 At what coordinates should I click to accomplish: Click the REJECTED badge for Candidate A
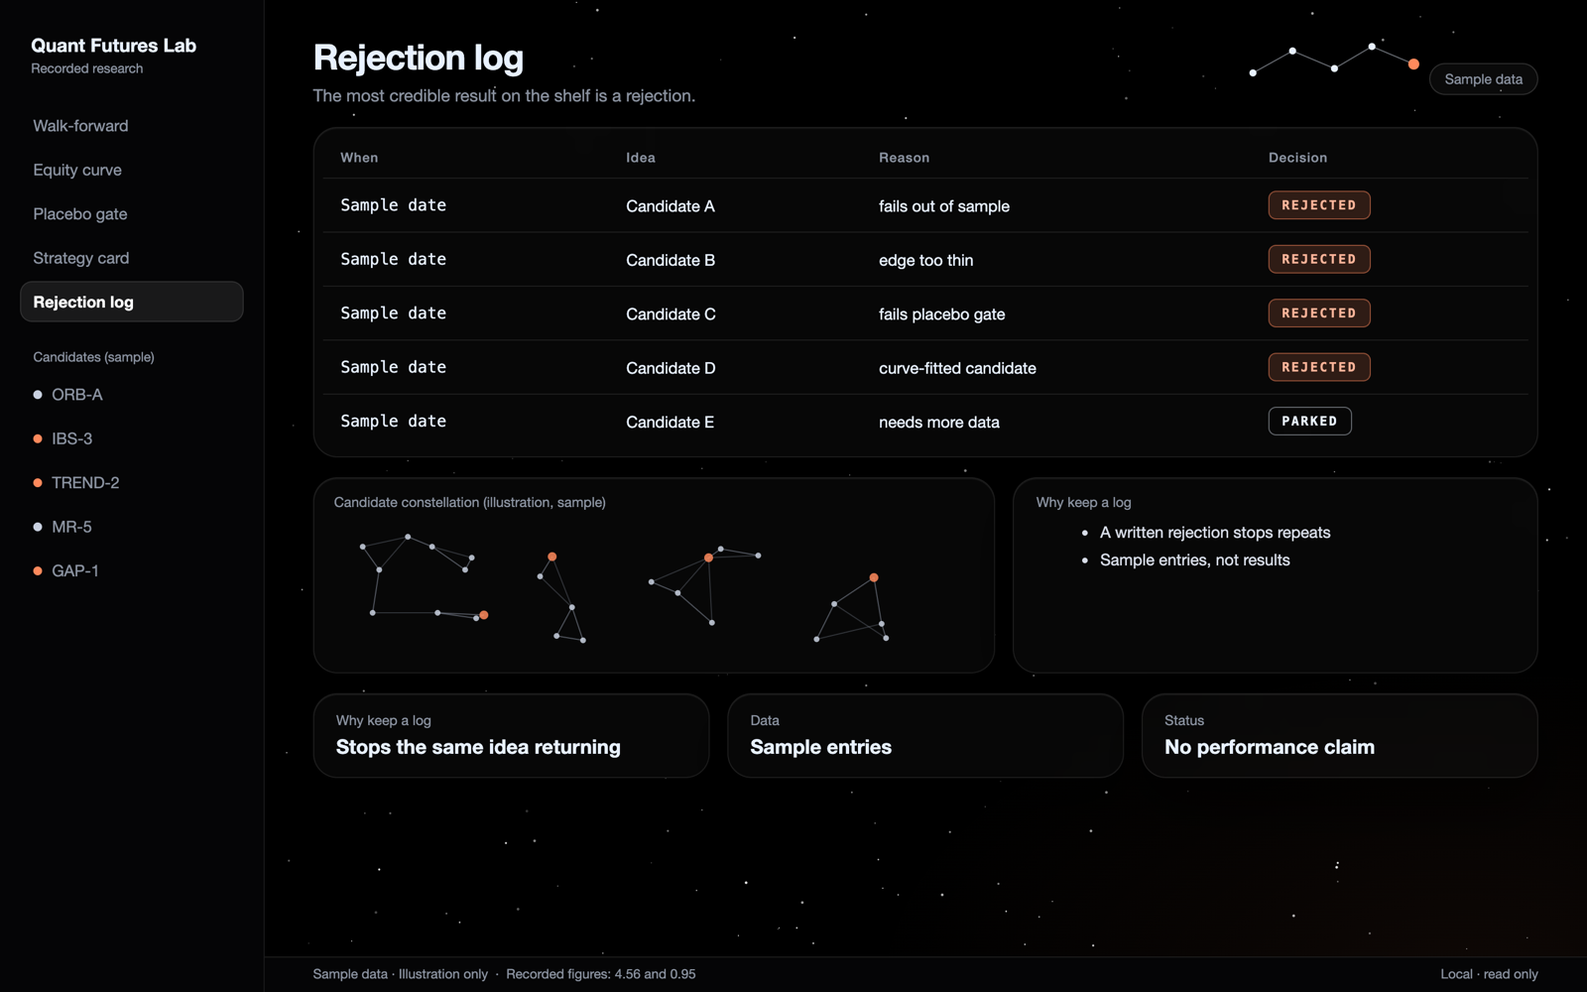[x=1318, y=205]
